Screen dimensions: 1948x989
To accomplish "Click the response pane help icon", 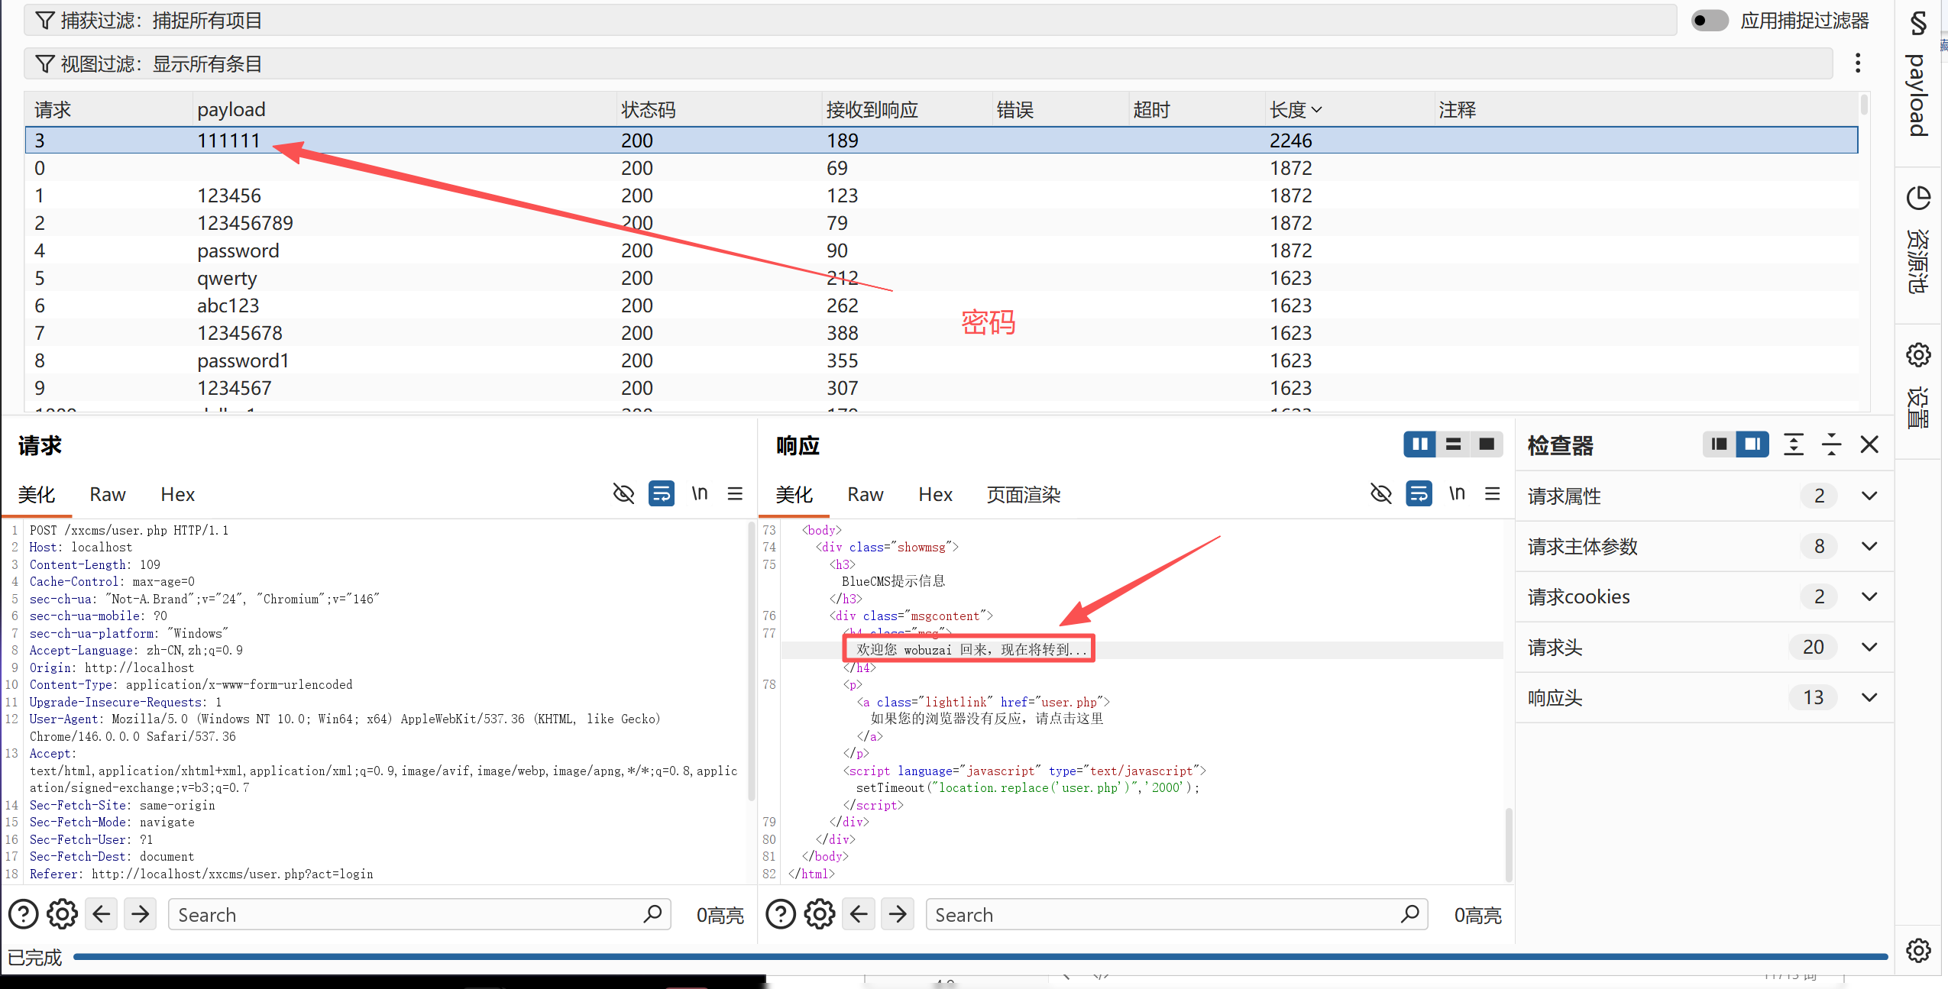I will coord(781,914).
